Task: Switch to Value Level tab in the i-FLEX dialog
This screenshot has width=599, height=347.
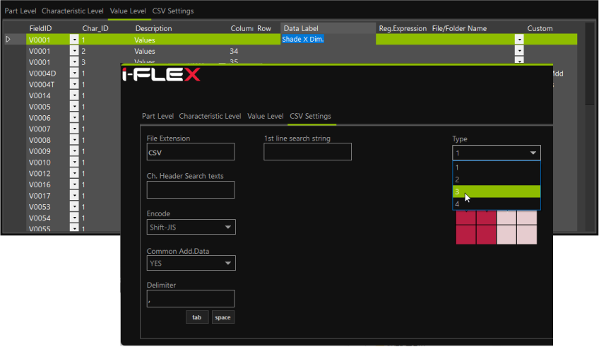Action: 266,116
